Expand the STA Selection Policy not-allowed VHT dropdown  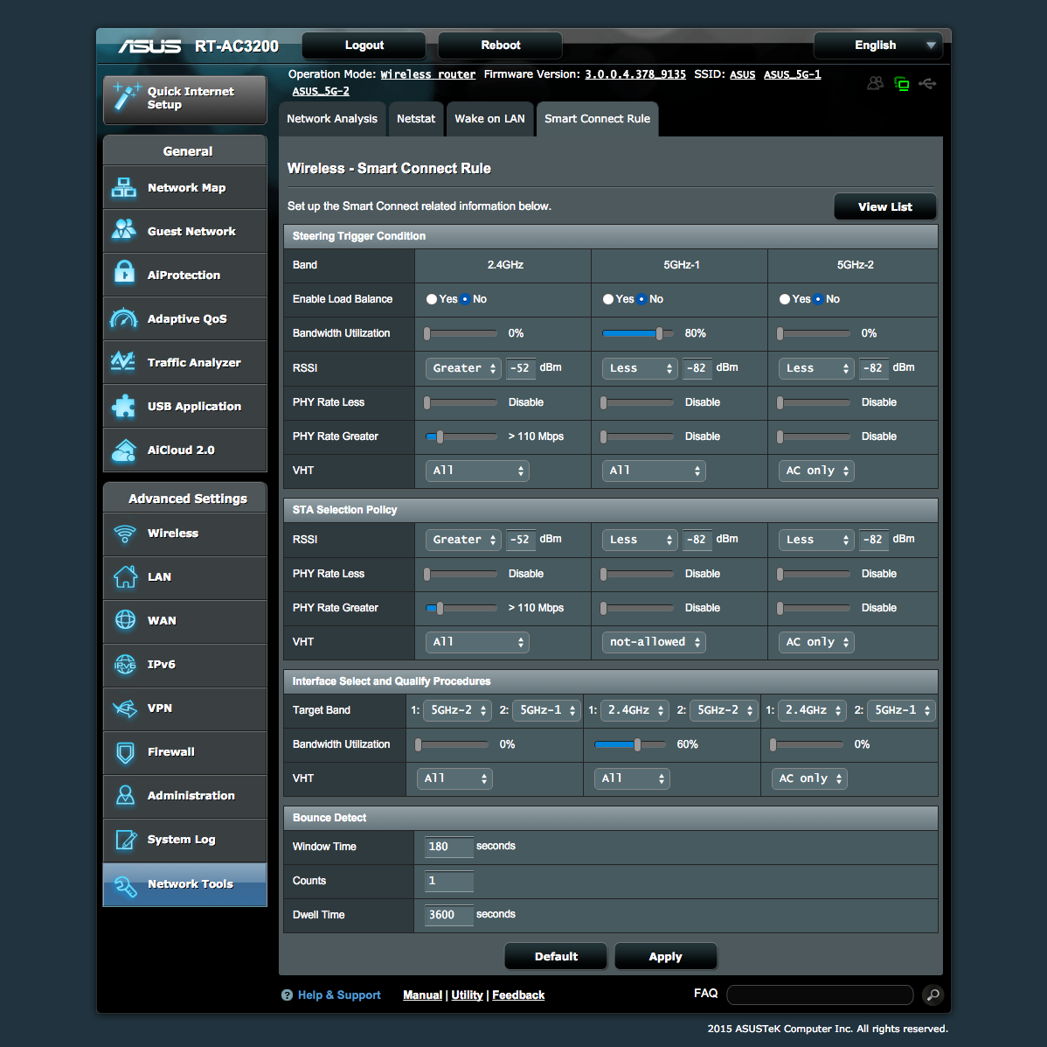click(654, 642)
